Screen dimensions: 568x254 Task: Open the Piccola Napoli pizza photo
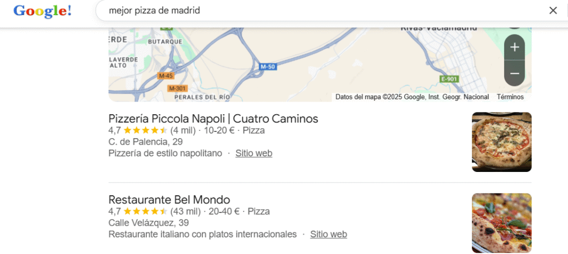[501, 142]
